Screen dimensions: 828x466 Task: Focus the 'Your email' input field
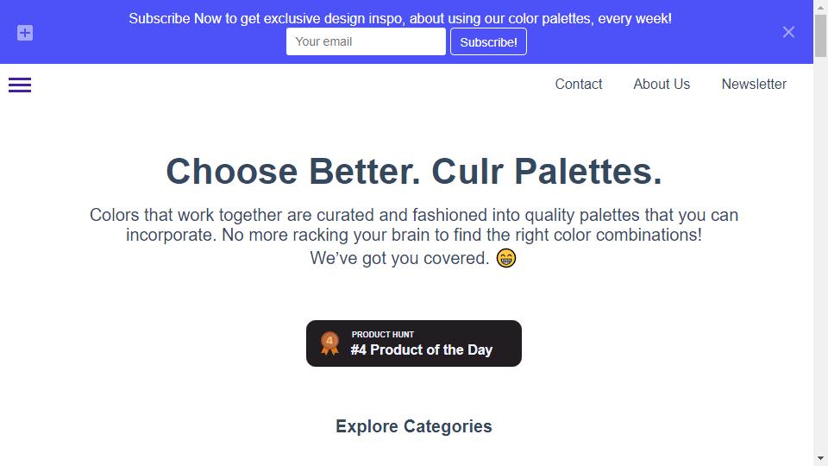[x=366, y=41]
